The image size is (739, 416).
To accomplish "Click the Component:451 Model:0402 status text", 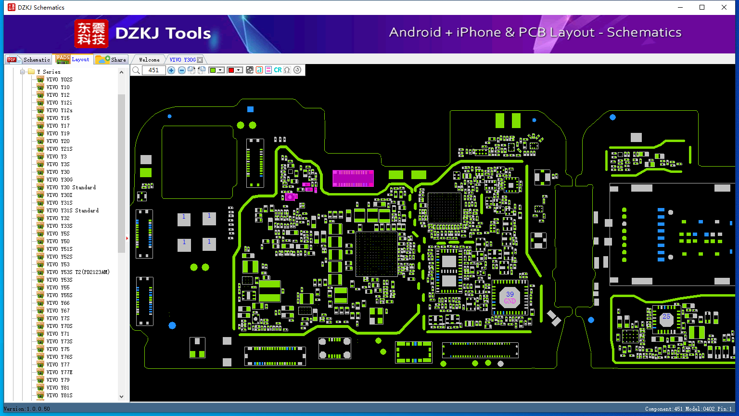I will tap(688, 409).
